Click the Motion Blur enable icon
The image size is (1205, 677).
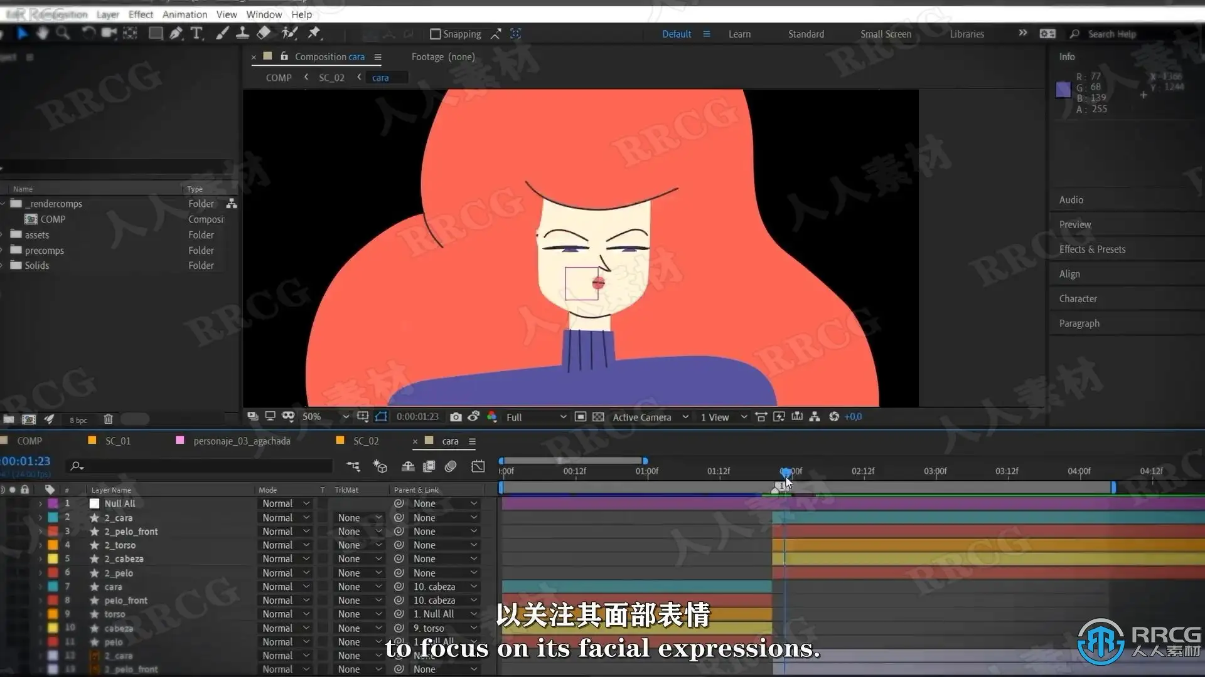click(x=451, y=466)
